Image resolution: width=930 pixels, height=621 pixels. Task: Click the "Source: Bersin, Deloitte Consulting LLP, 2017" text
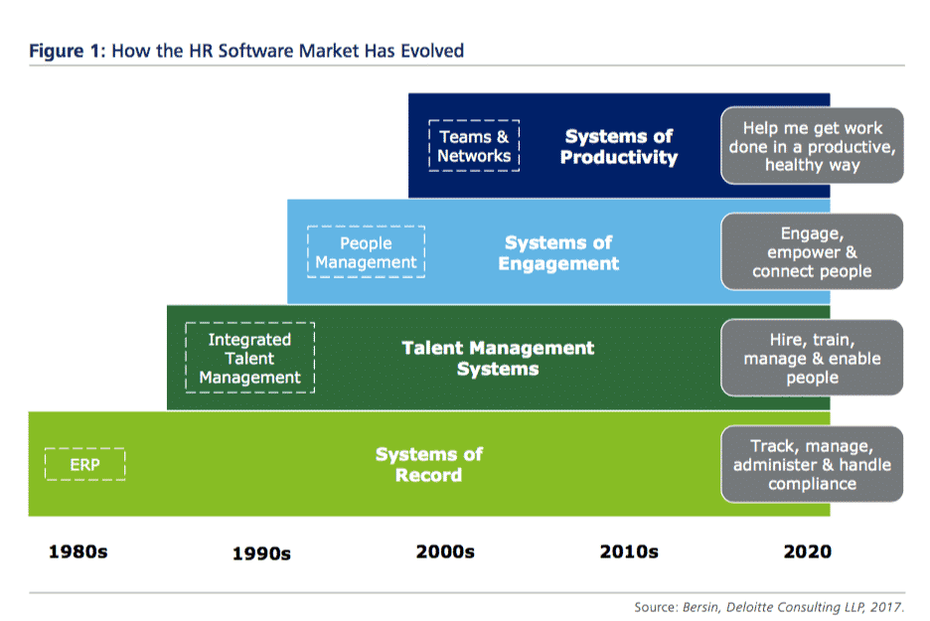(x=769, y=607)
